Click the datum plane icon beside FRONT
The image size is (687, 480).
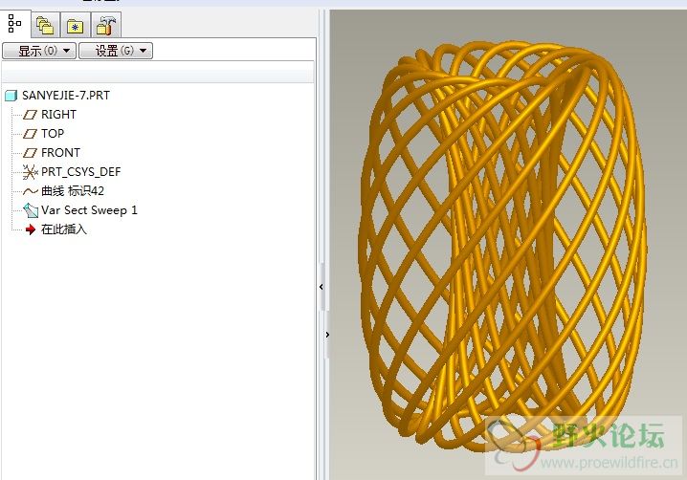tap(31, 153)
